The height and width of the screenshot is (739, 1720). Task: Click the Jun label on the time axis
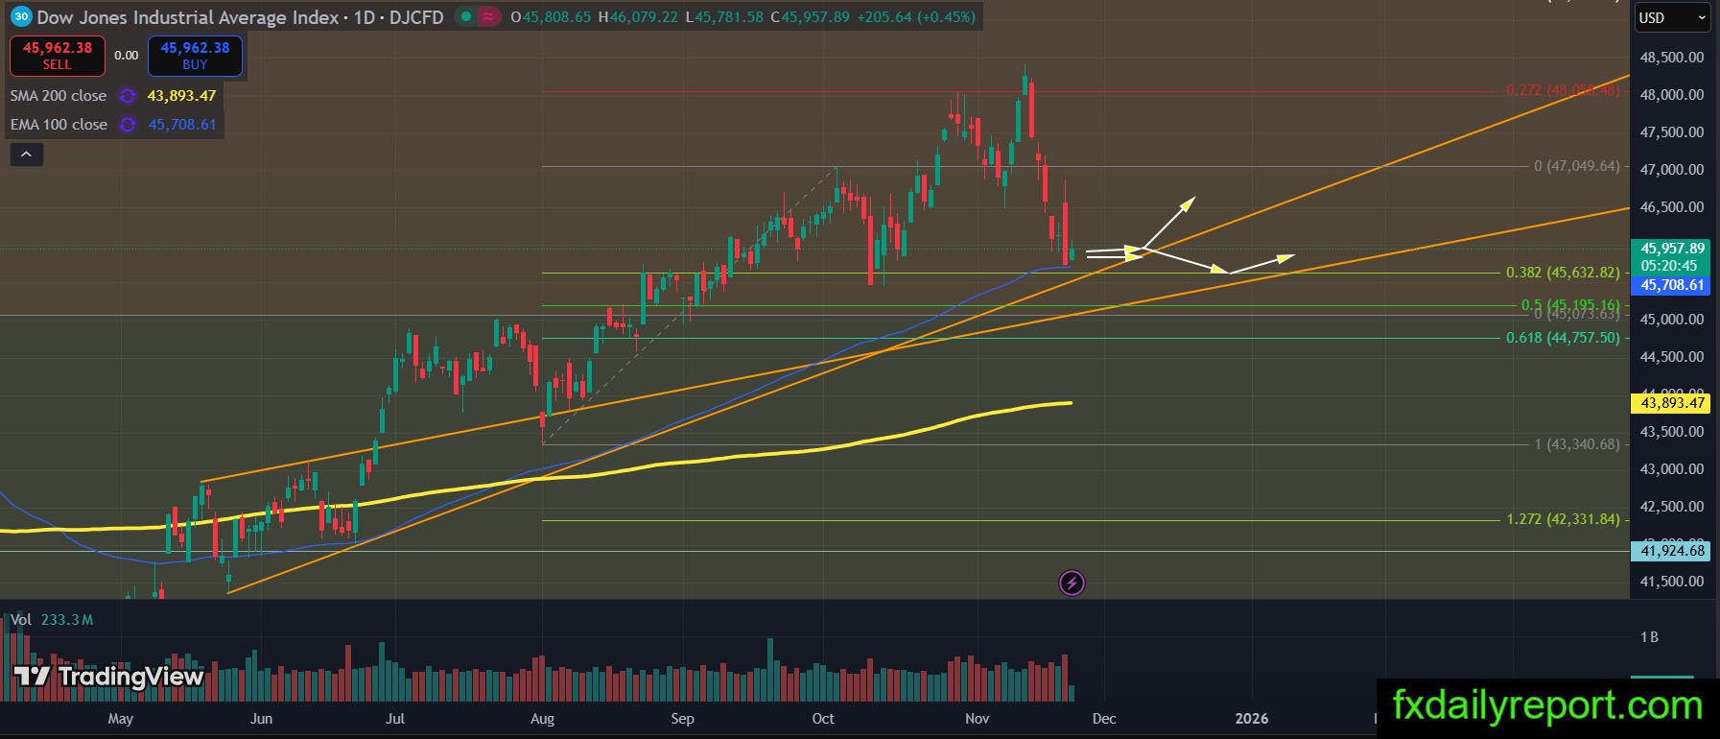tap(261, 719)
